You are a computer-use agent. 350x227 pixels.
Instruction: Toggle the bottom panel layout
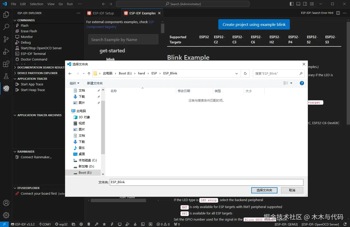point(298,4)
